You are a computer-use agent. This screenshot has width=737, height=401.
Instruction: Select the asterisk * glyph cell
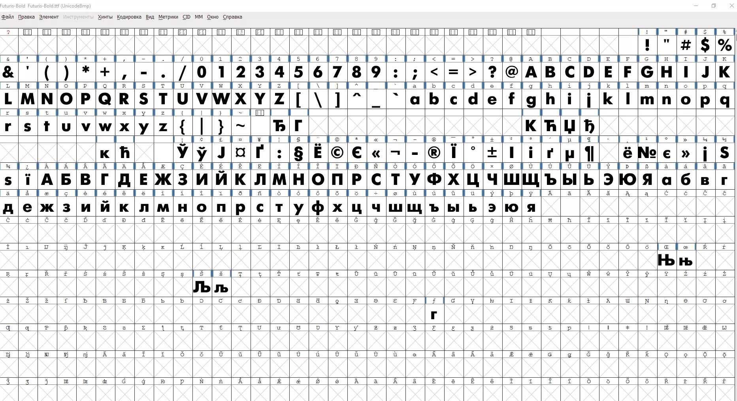(x=86, y=72)
